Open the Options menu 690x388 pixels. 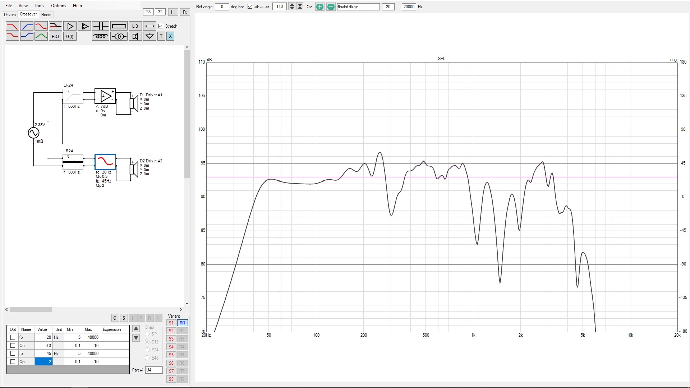(59, 6)
